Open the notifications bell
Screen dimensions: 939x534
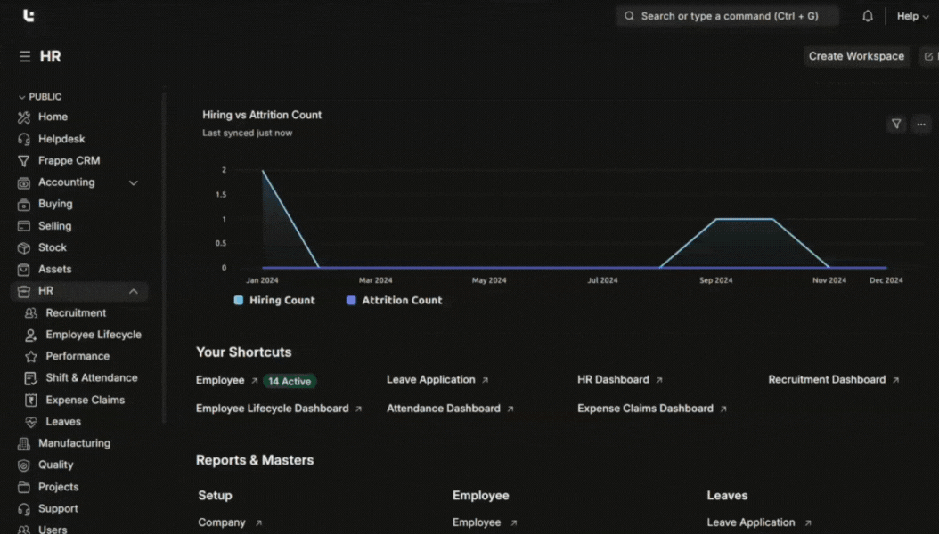click(x=867, y=16)
